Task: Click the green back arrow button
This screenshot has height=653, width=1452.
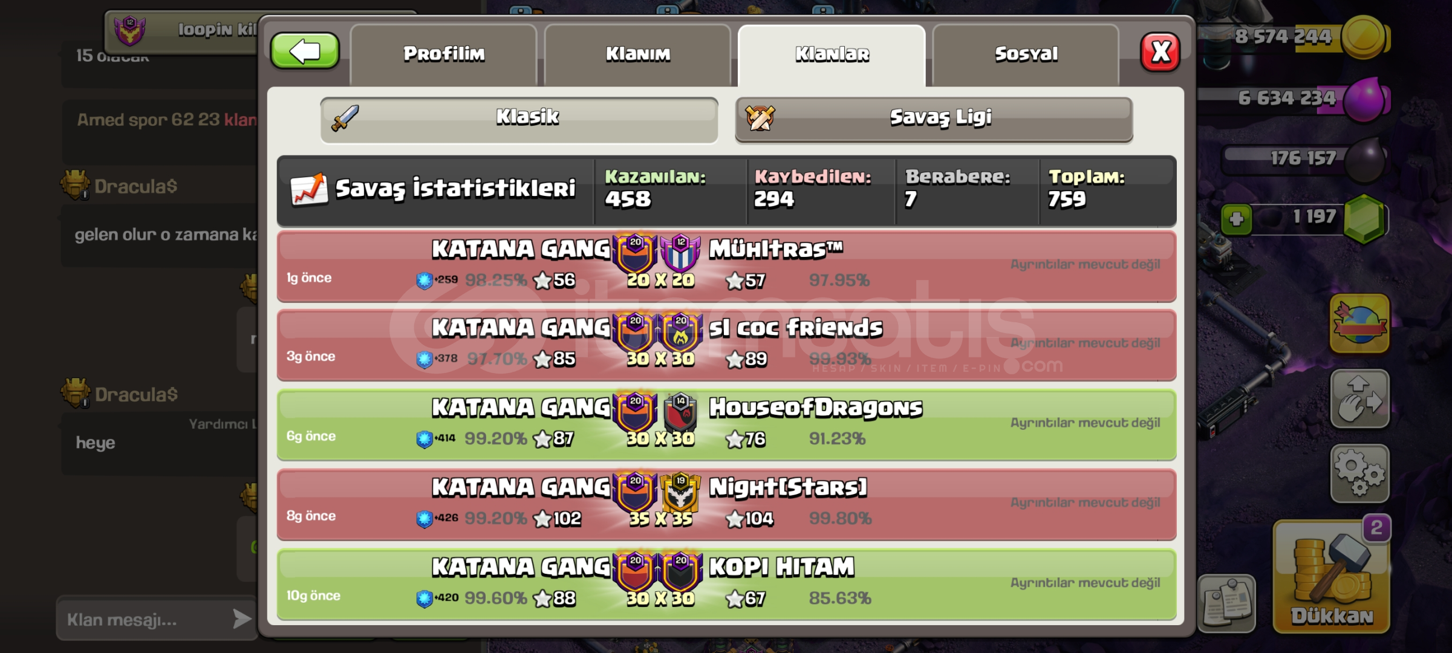Action: click(x=305, y=51)
